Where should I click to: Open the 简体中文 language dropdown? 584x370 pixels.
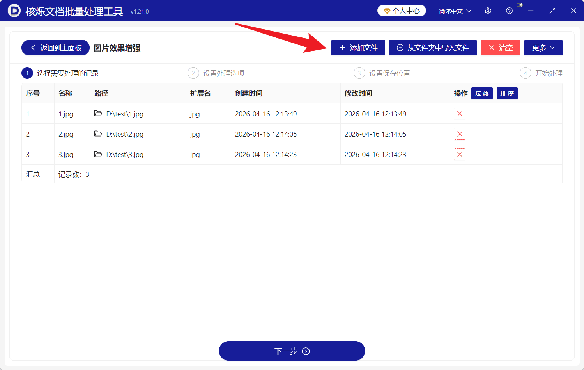coord(455,11)
